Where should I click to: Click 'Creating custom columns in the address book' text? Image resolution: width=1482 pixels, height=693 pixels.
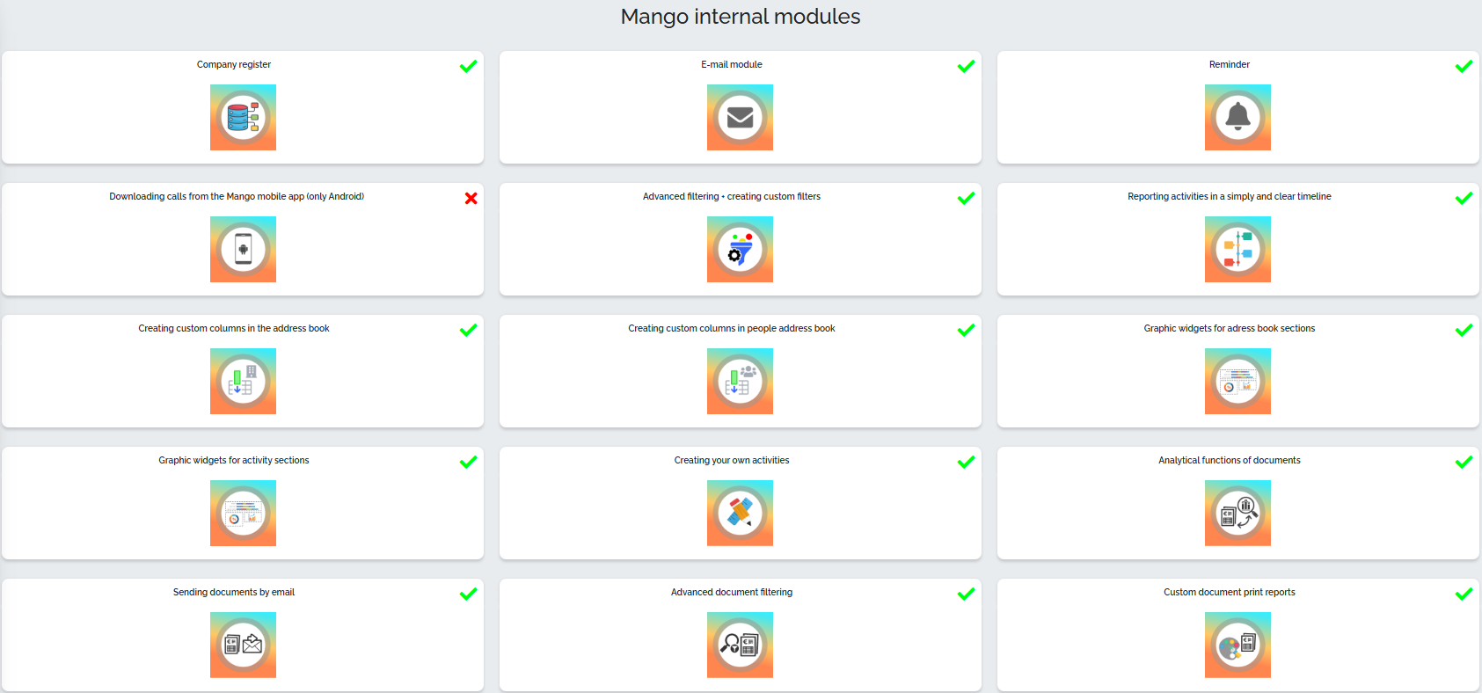point(234,328)
